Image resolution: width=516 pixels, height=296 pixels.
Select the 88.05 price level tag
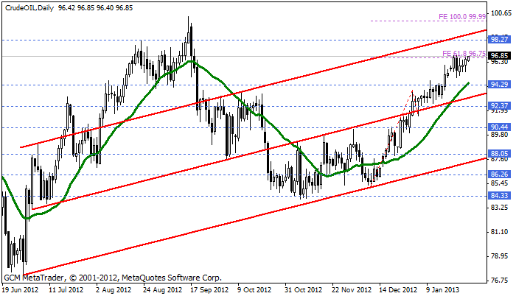[499, 154]
